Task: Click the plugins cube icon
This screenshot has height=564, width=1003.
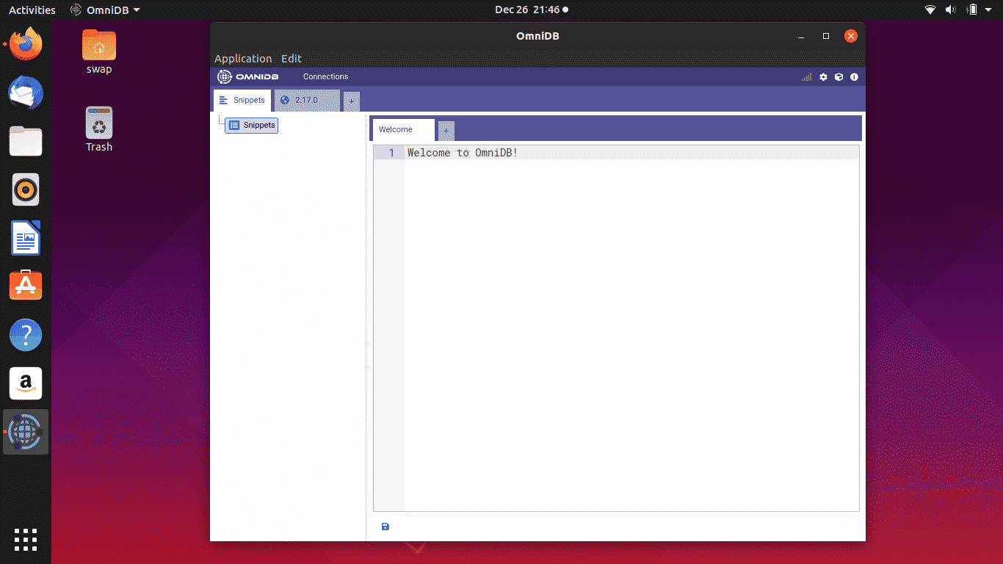Action: point(839,77)
